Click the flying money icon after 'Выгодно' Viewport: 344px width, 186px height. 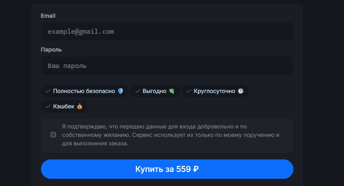172,91
